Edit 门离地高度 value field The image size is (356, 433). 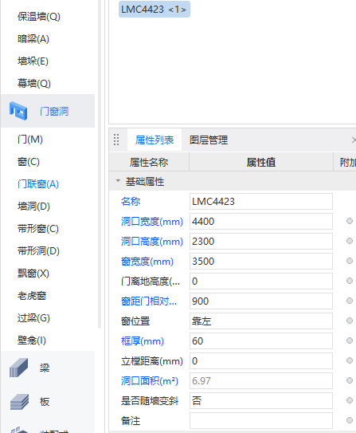click(261, 281)
